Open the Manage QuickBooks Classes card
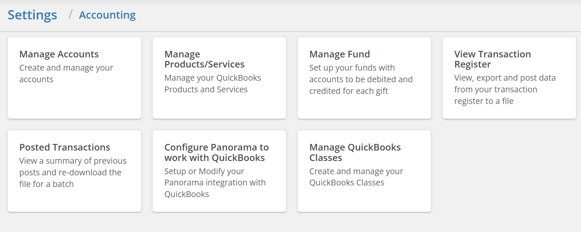The width and height of the screenshot is (581, 232). pyautogui.click(x=364, y=171)
